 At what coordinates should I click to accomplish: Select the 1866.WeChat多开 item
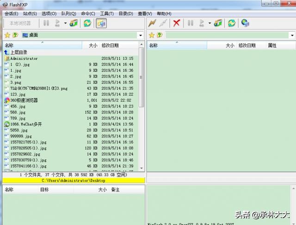tap(71, 124)
